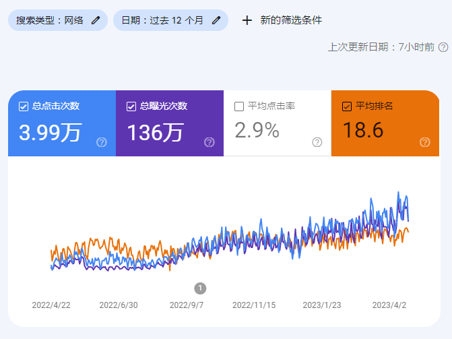Image resolution: width=452 pixels, height=339 pixels.
Task: Uncheck the 总点击次数 checkbox
Action: [24, 106]
